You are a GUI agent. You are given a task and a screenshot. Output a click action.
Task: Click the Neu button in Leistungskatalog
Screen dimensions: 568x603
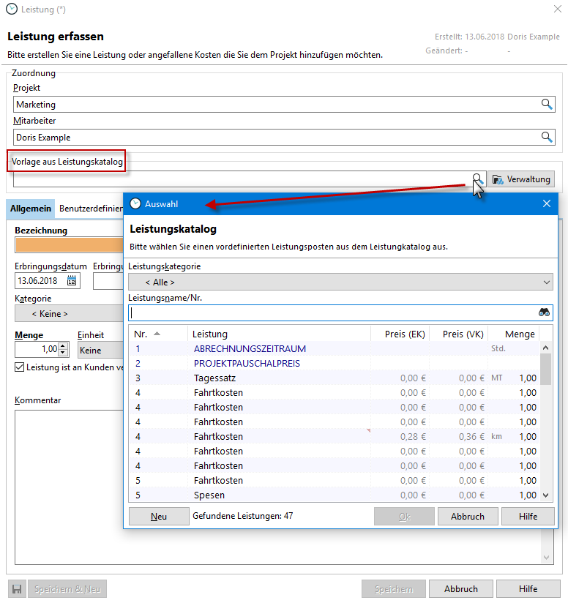pyautogui.click(x=159, y=516)
